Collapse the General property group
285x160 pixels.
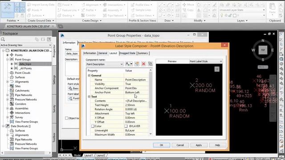pos(89,75)
